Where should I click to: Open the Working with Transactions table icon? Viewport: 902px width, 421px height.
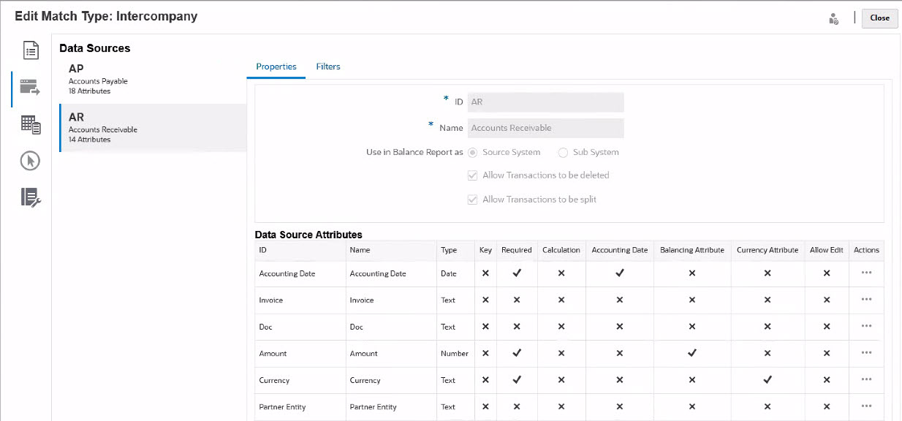point(30,124)
